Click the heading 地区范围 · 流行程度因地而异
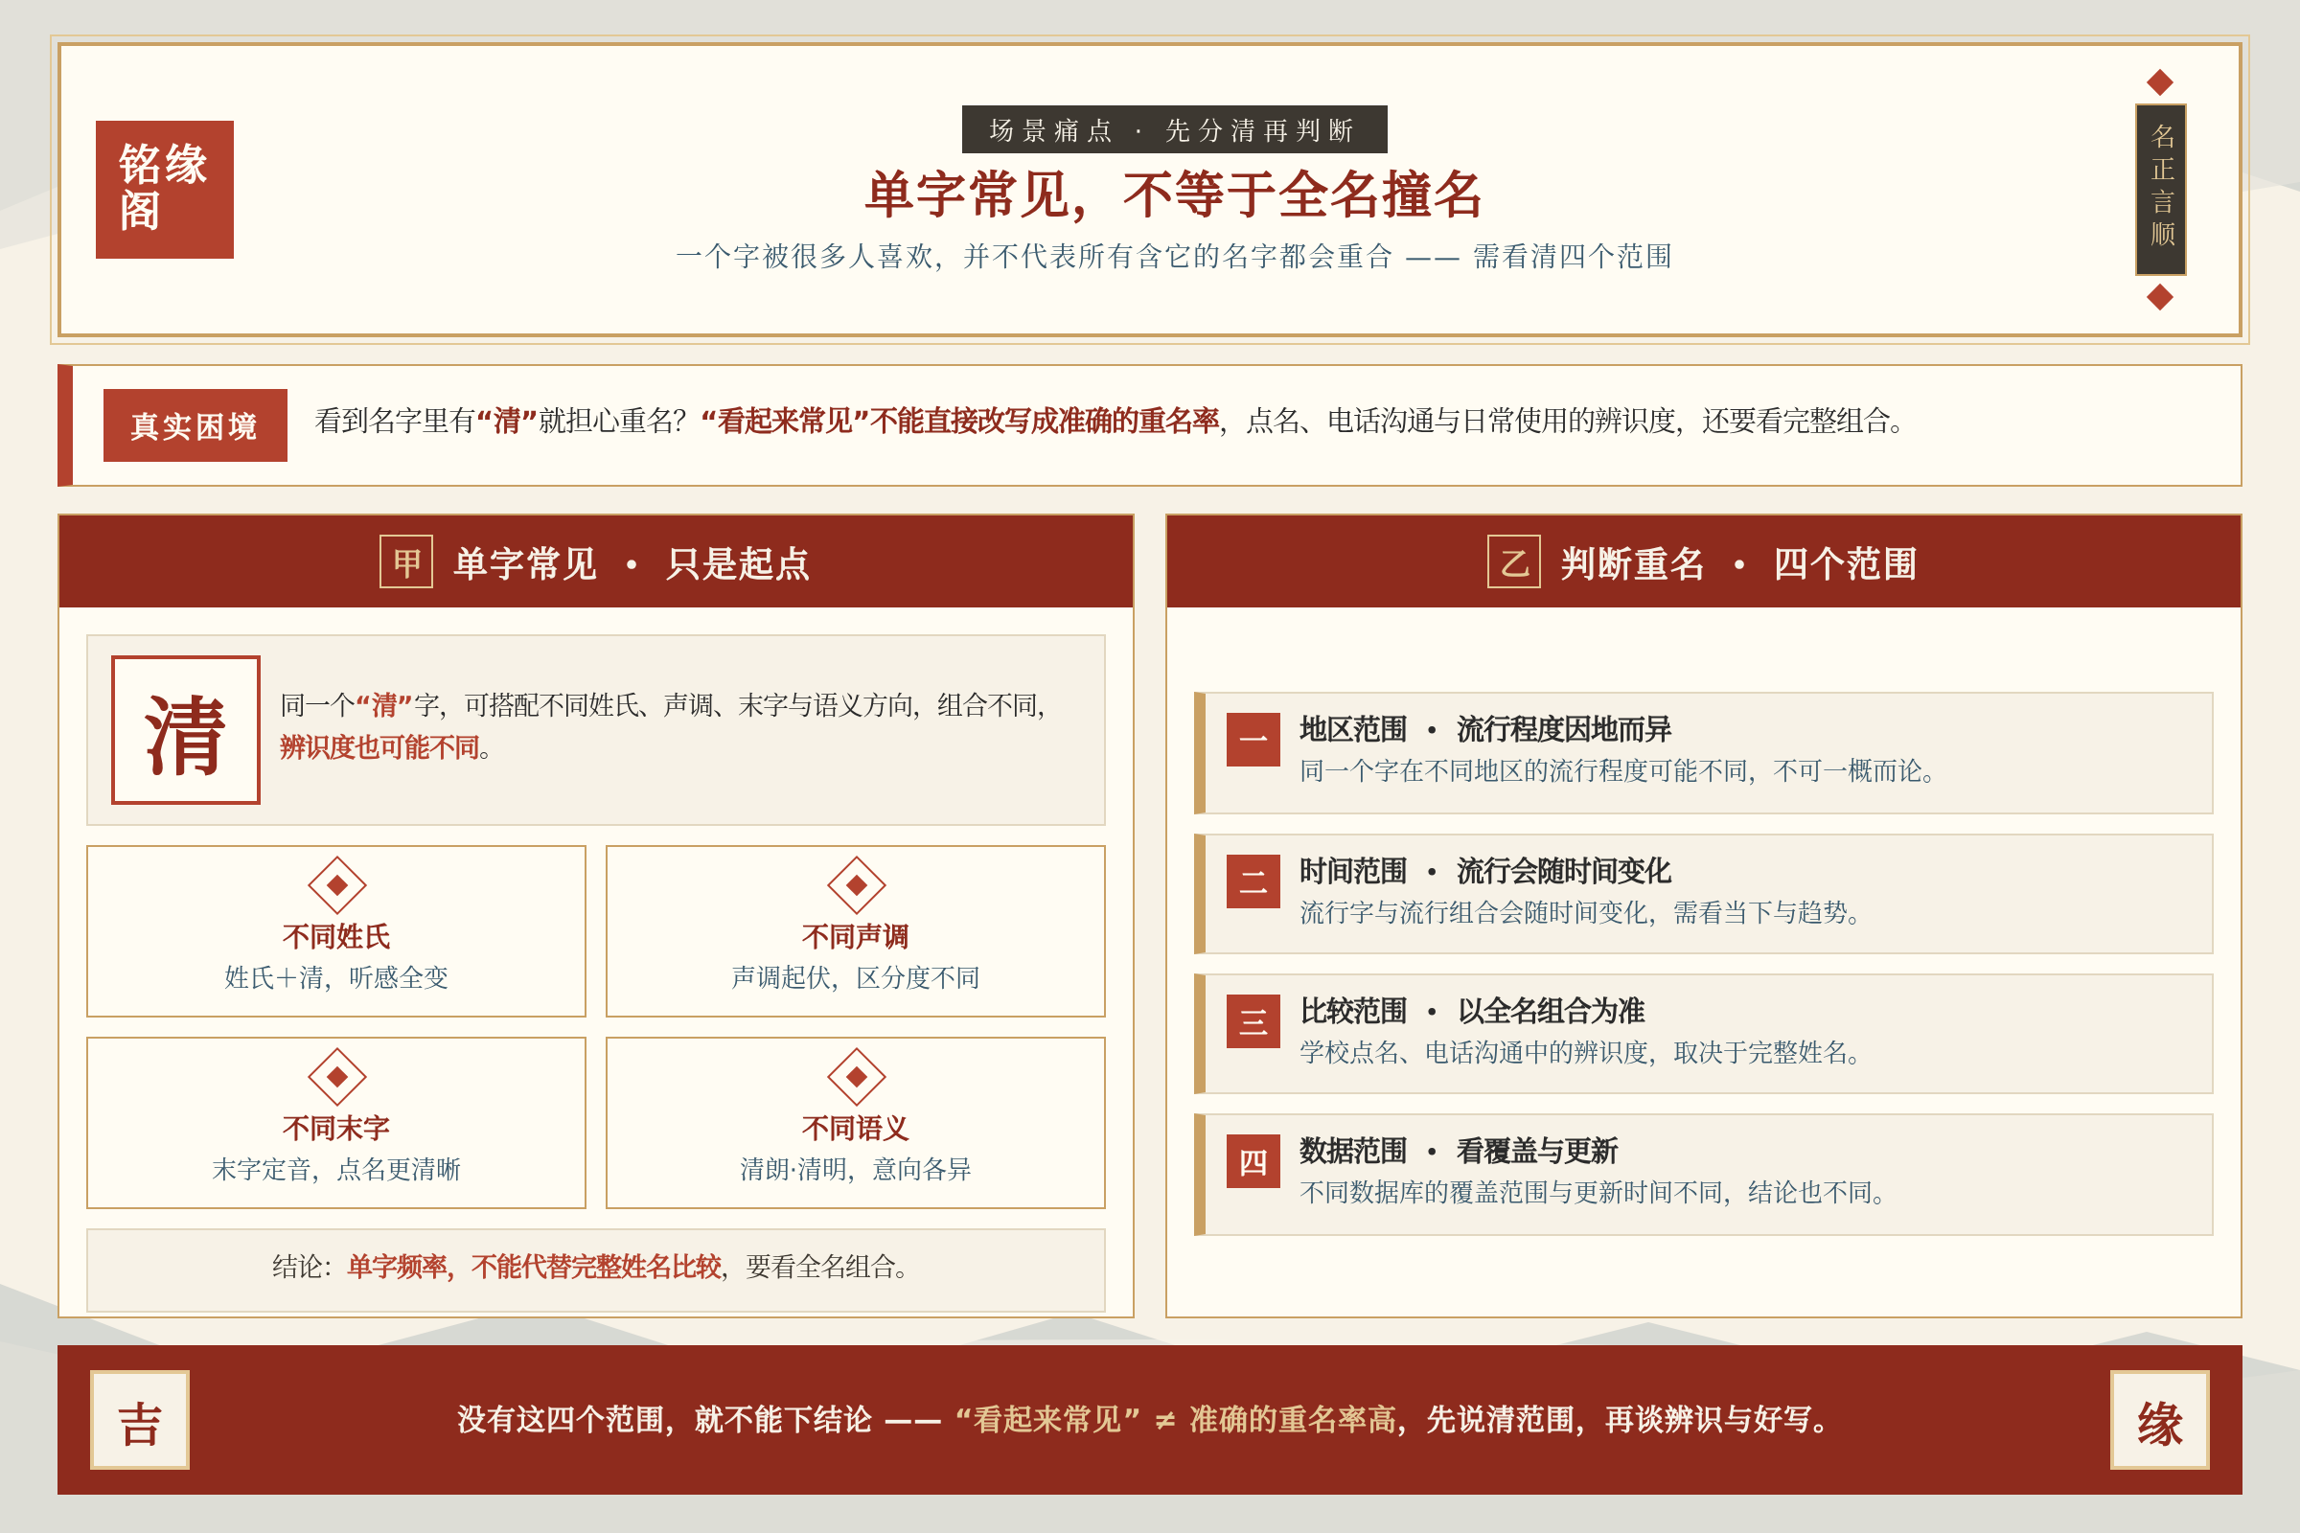This screenshot has width=2300, height=1533. click(x=1485, y=728)
